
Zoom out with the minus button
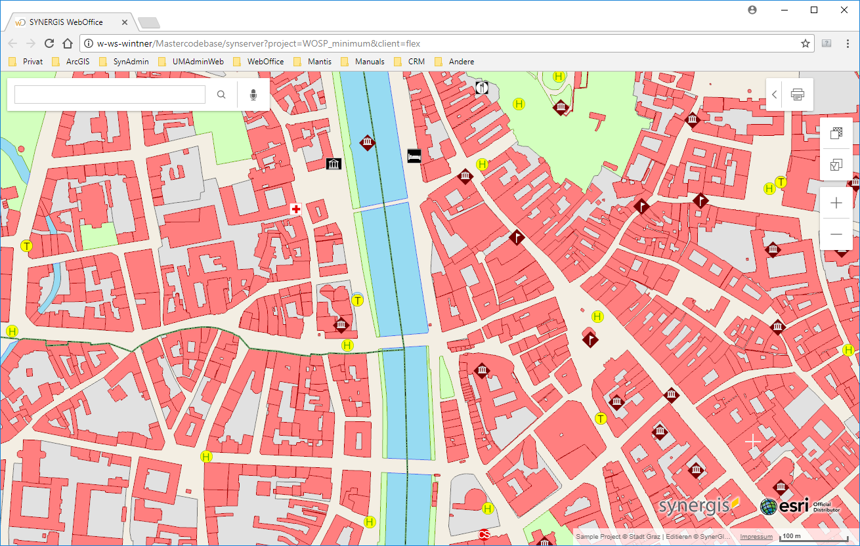tap(836, 234)
